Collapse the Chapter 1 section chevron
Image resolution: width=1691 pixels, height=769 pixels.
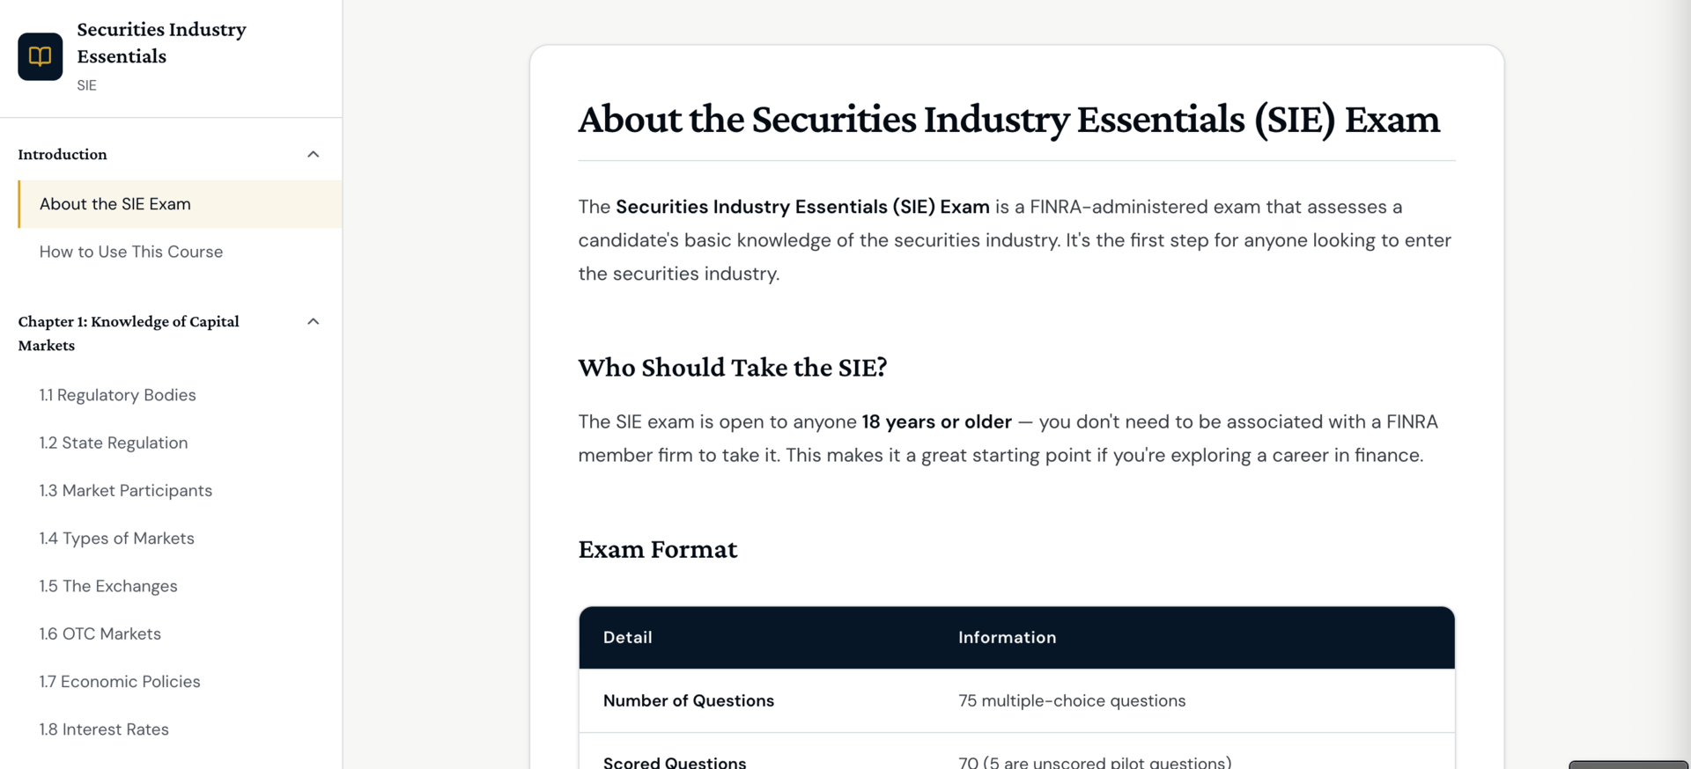313,321
